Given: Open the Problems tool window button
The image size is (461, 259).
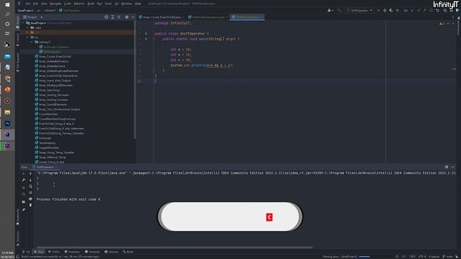Looking at the screenshot, I should click(72, 252).
